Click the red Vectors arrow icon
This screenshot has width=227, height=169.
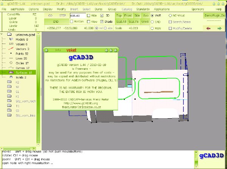point(11,49)
